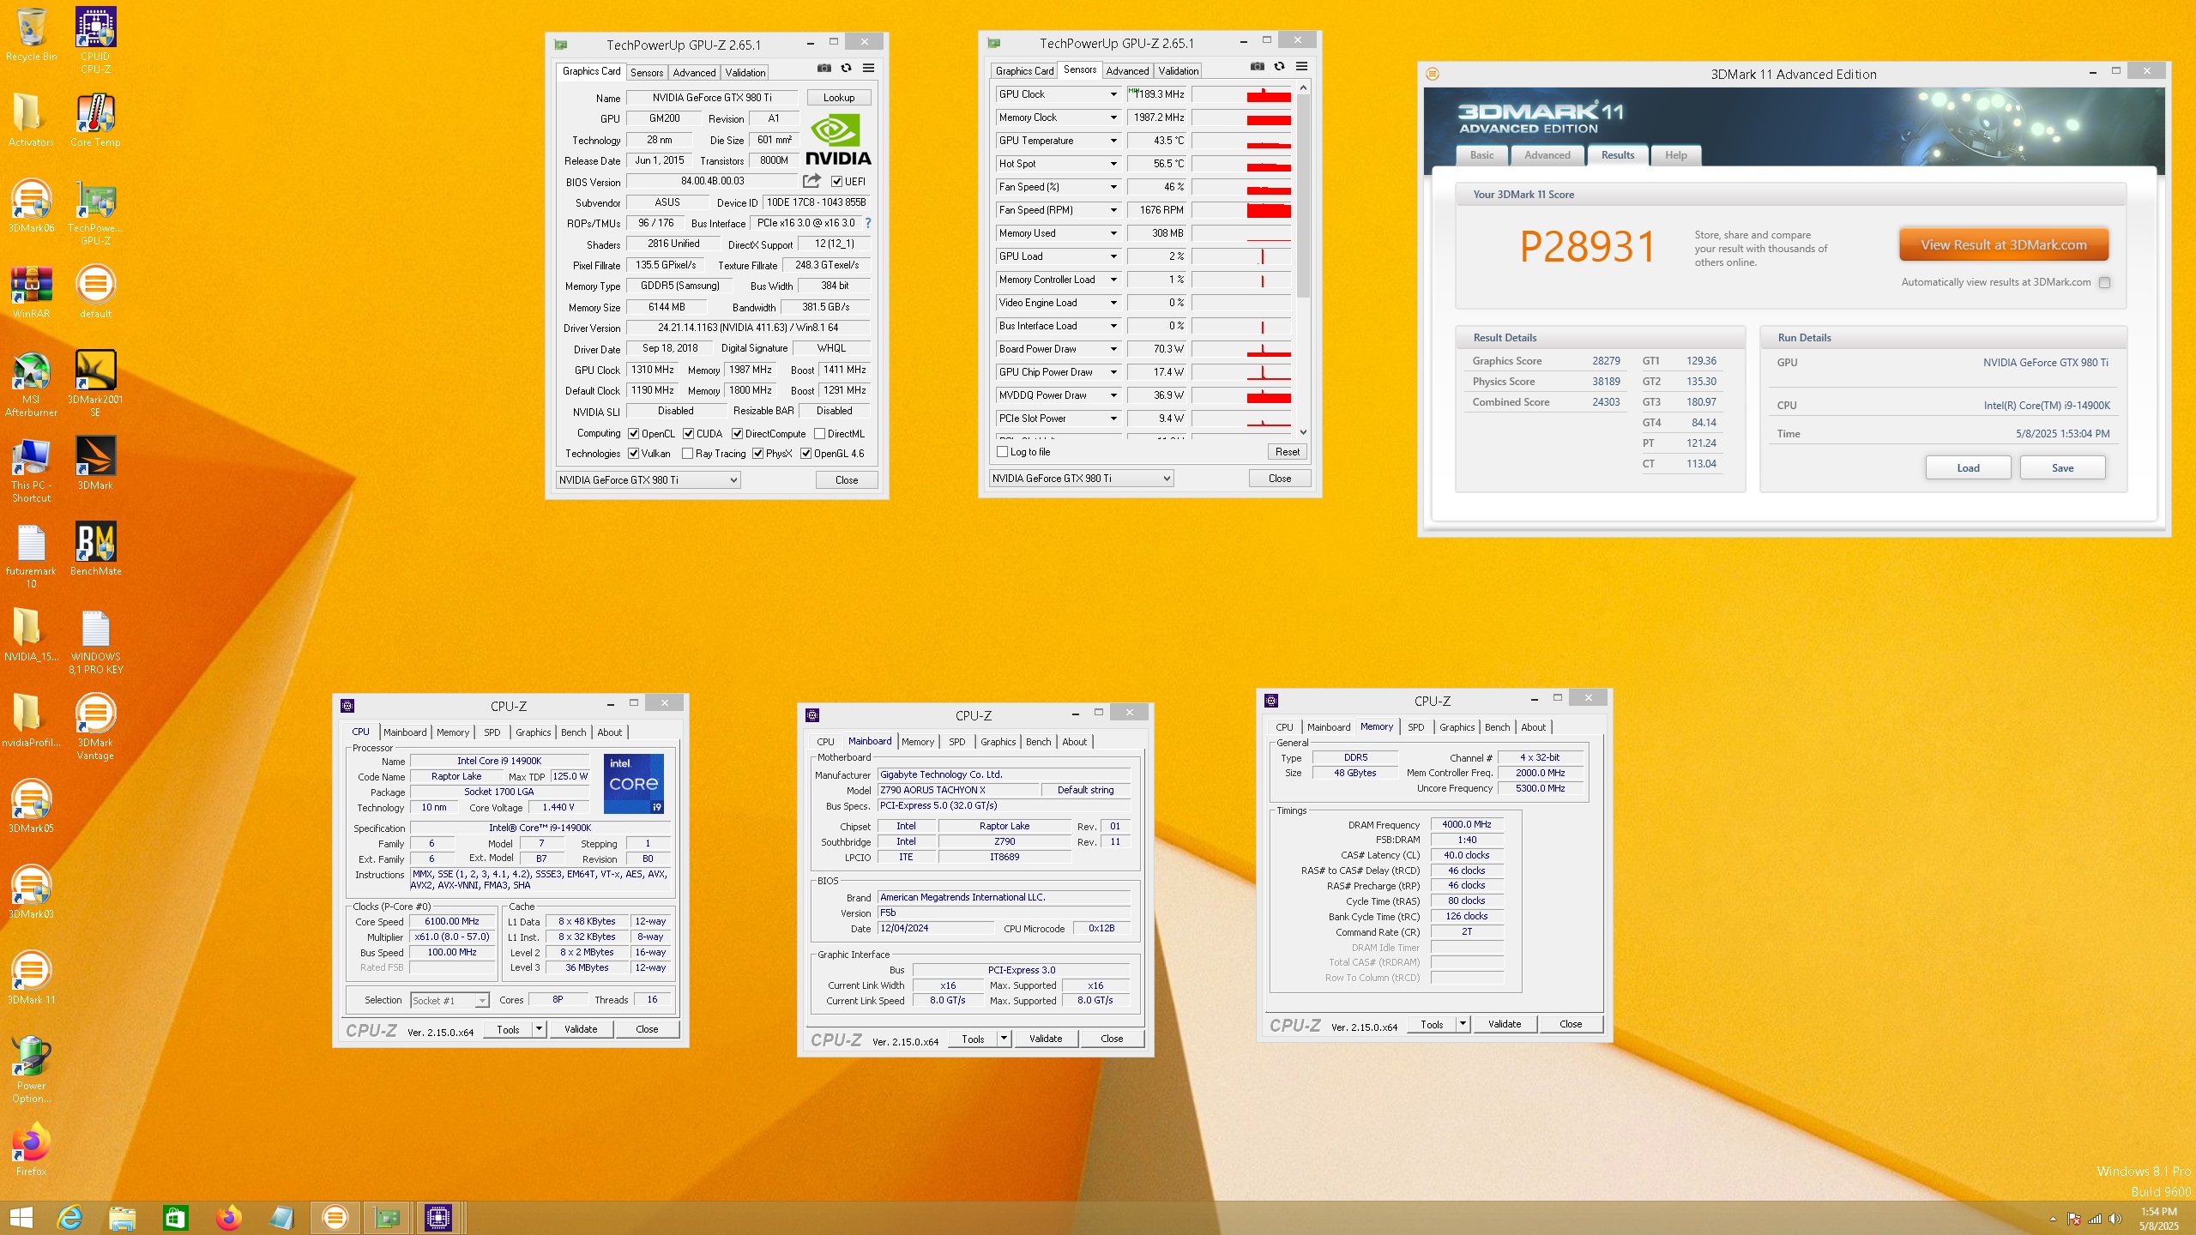This screenshot has height=1235, width=2196.
Task: Click the camera icon in GPU-Z Sensors window
Action: (x=1257, y=66)
